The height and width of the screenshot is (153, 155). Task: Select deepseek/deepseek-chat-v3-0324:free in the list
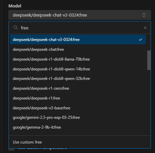coord(78,40)
